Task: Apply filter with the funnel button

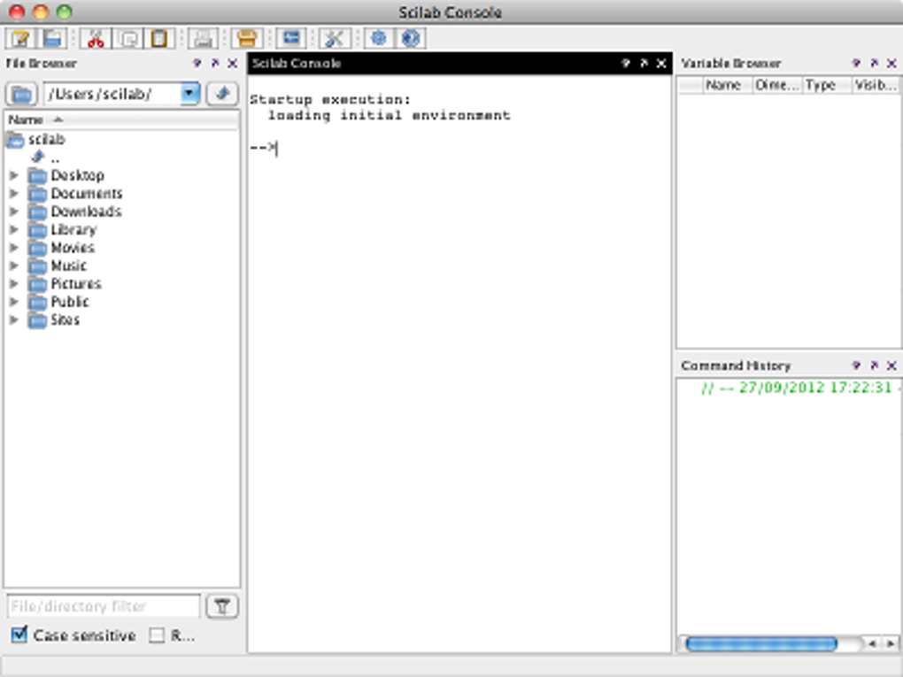Action: 222,606
